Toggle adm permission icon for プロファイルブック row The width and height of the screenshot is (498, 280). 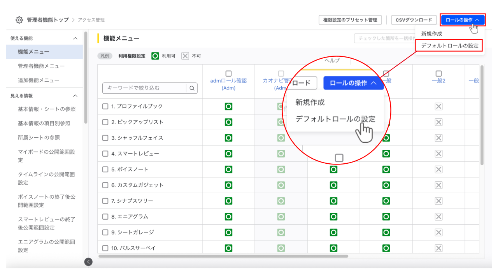(228, 106)
